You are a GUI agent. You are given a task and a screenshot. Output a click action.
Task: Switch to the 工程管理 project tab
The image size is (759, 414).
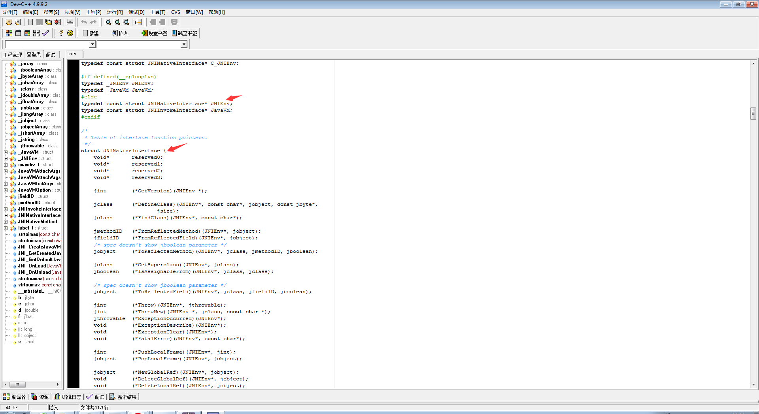click(x=13, y=55)
